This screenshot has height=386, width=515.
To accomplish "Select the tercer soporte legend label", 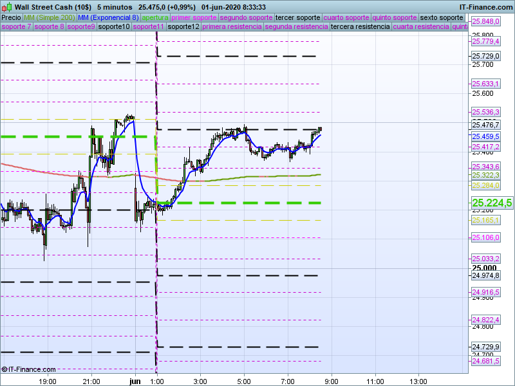I will (298, 18).
